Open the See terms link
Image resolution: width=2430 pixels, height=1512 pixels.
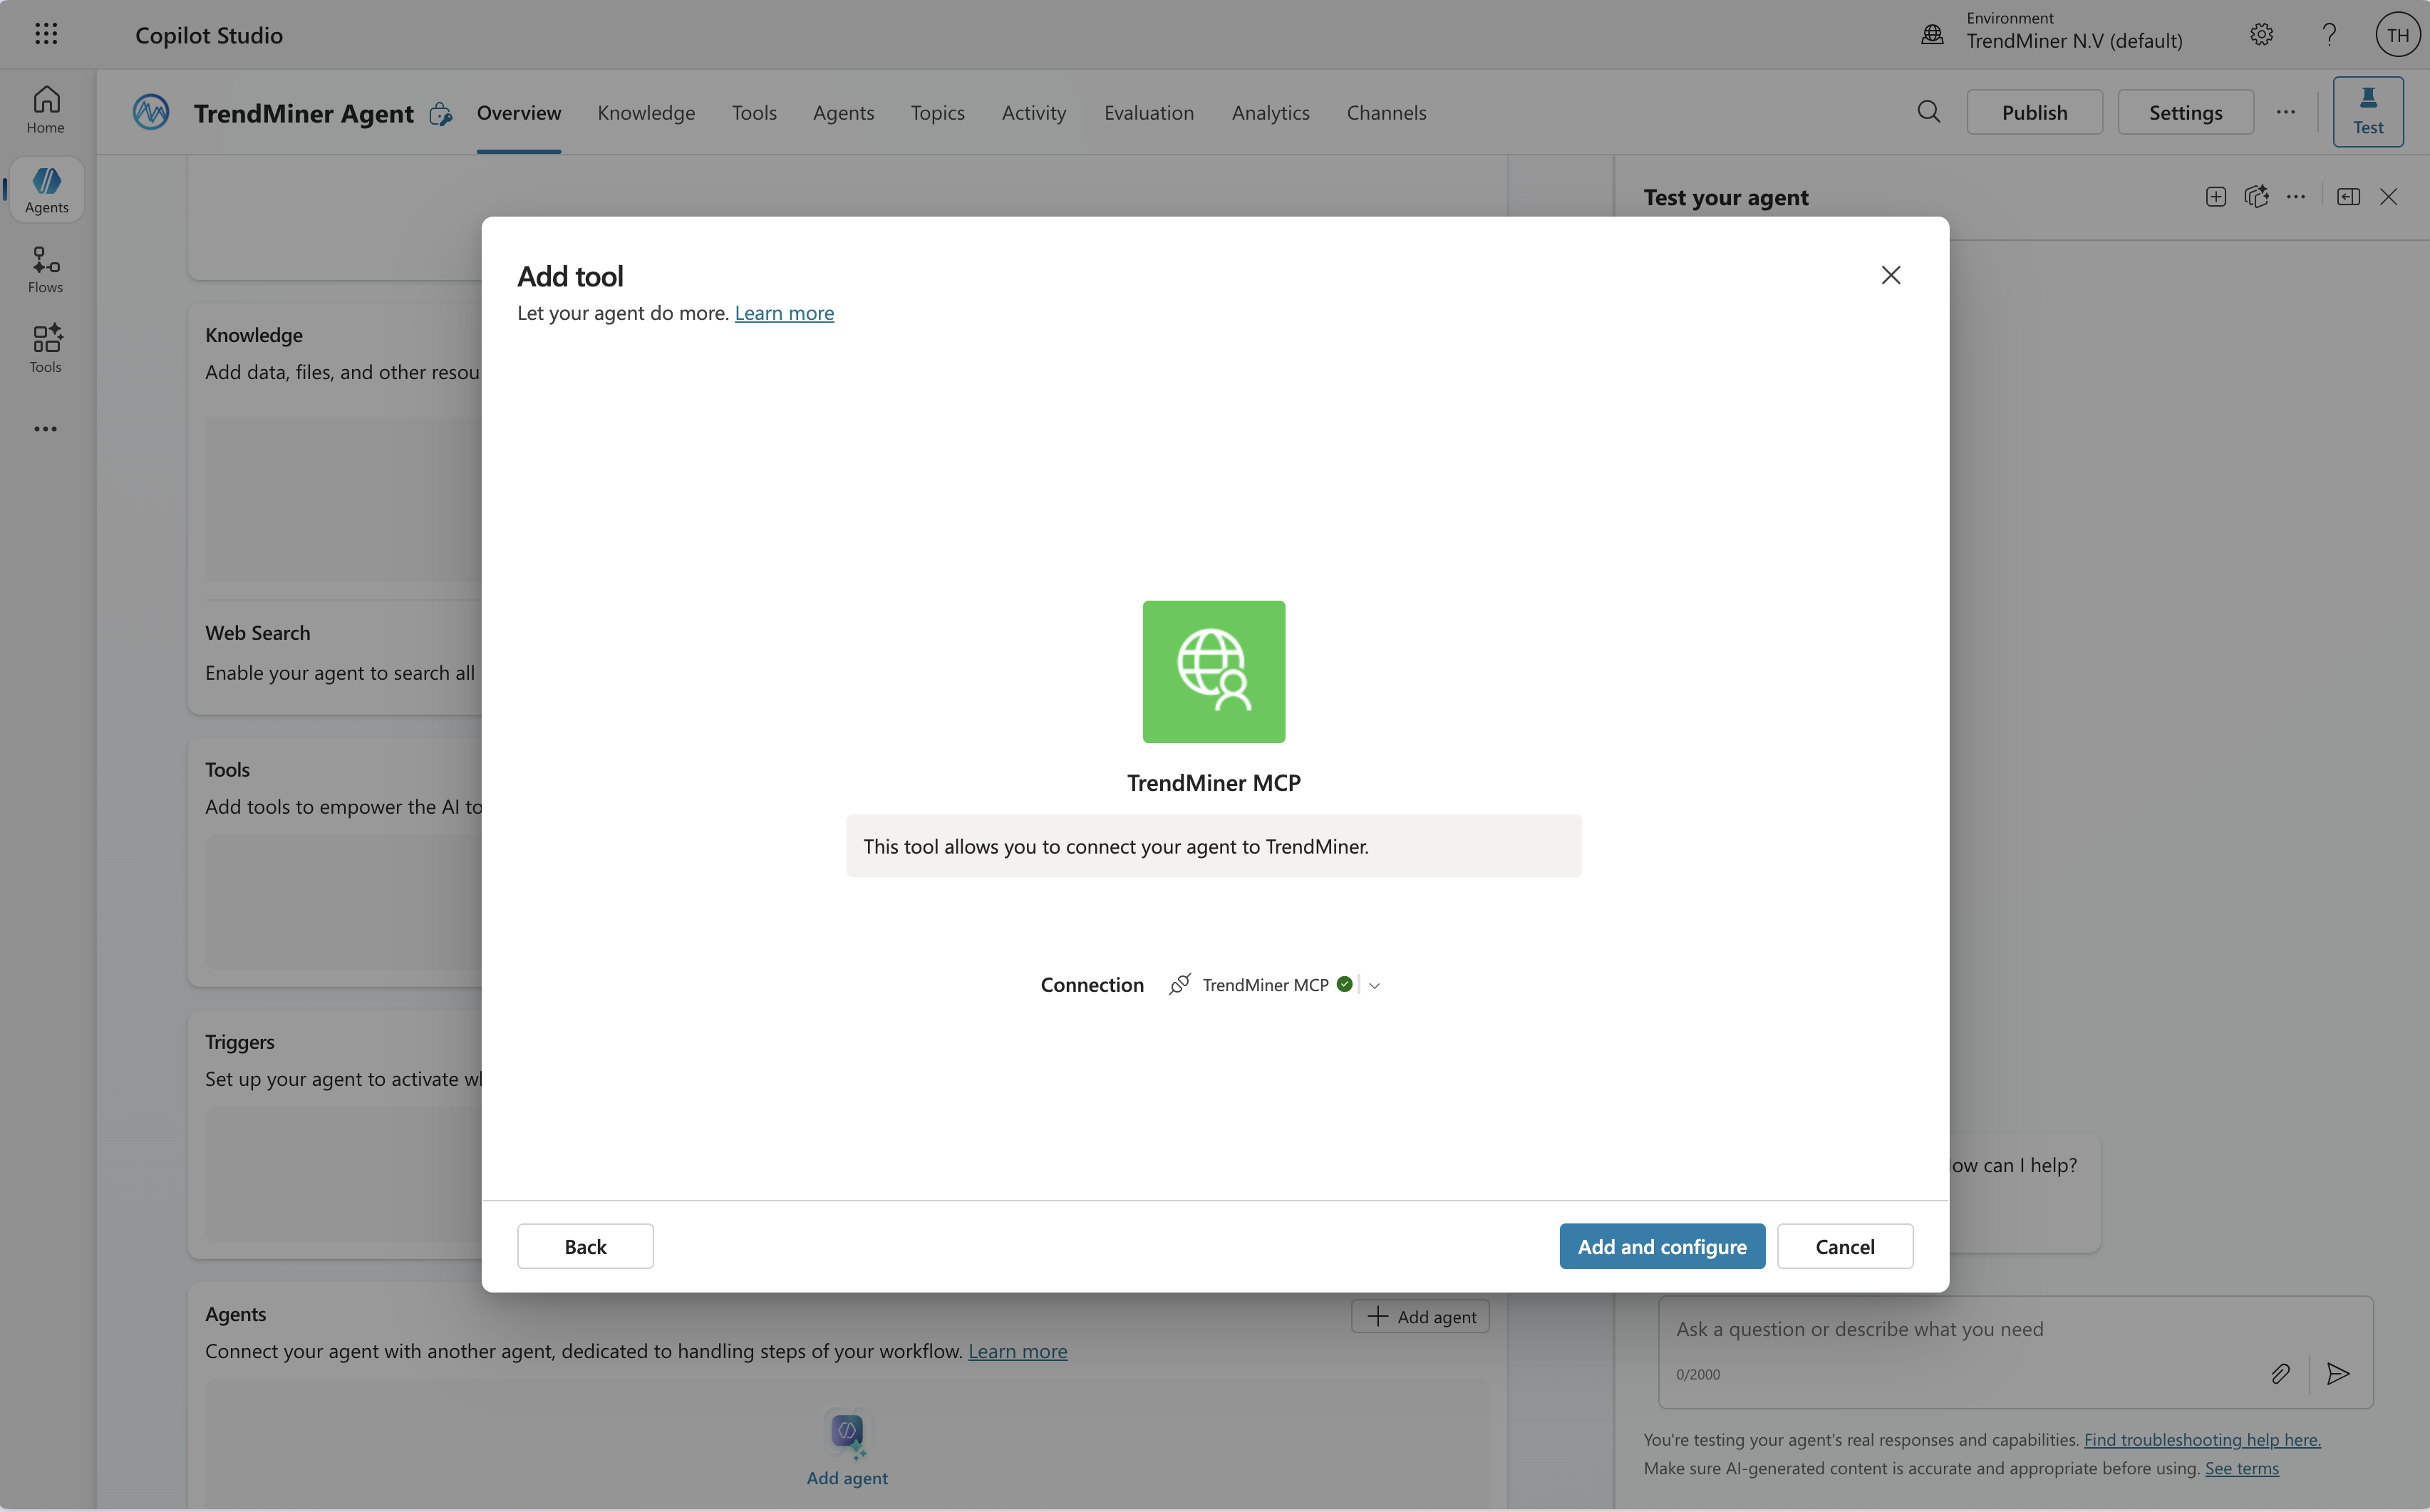(x=2242, y=1468)
